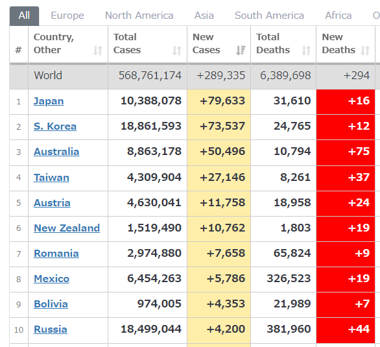Screen dimensions: 380x347
Task: Click Russia new deaths +44
Action: click(x=359, y=329)
